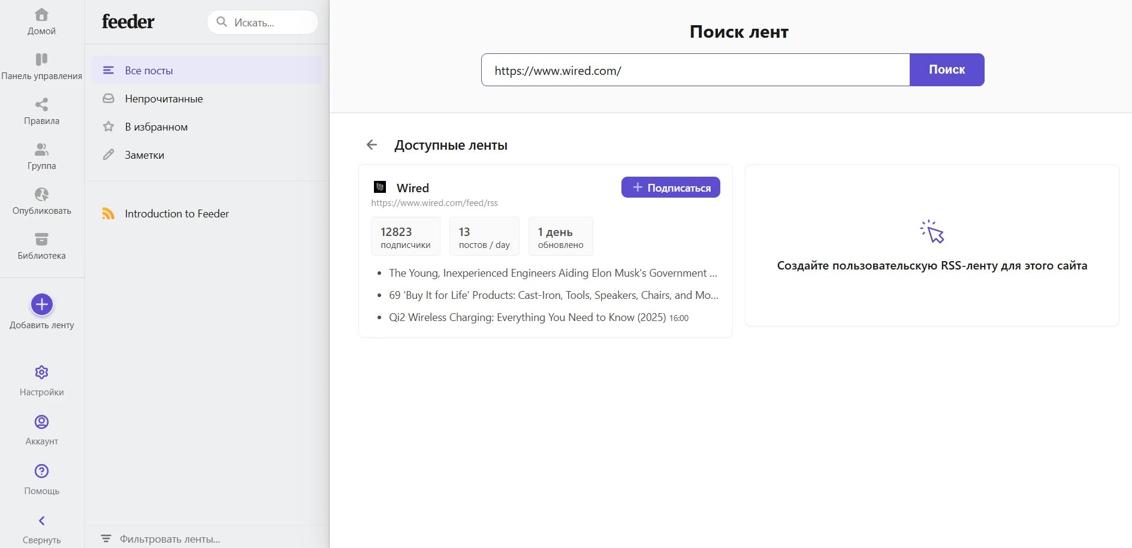Select Заметки notes item
The image size is (1132, 548).
point(207,155)
